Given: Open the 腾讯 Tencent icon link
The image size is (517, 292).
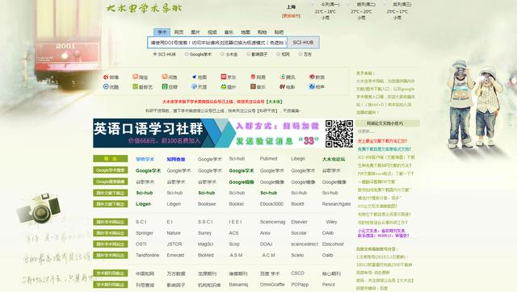Looking at the screenshot, I should pyautogui.click(x=288, y=77).
